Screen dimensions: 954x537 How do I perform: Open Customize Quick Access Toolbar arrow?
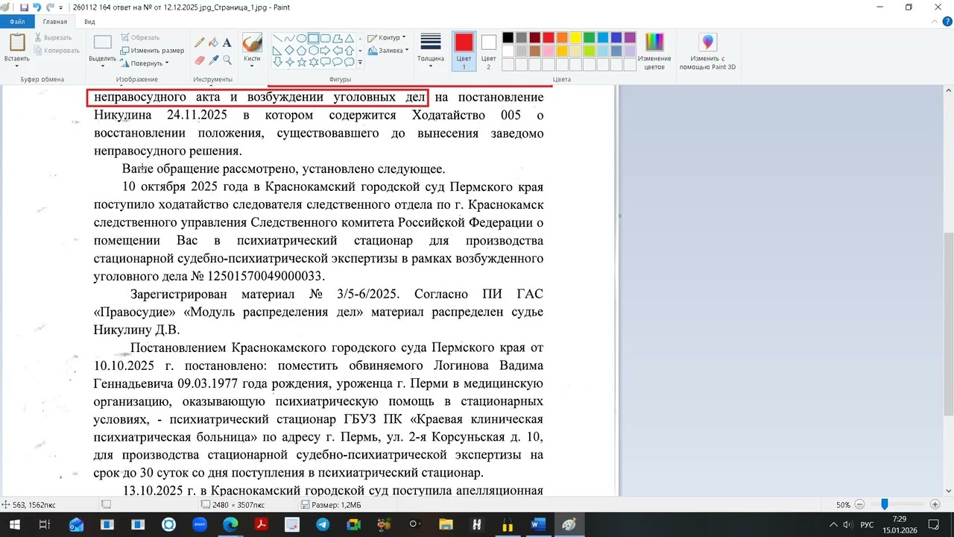61,7
